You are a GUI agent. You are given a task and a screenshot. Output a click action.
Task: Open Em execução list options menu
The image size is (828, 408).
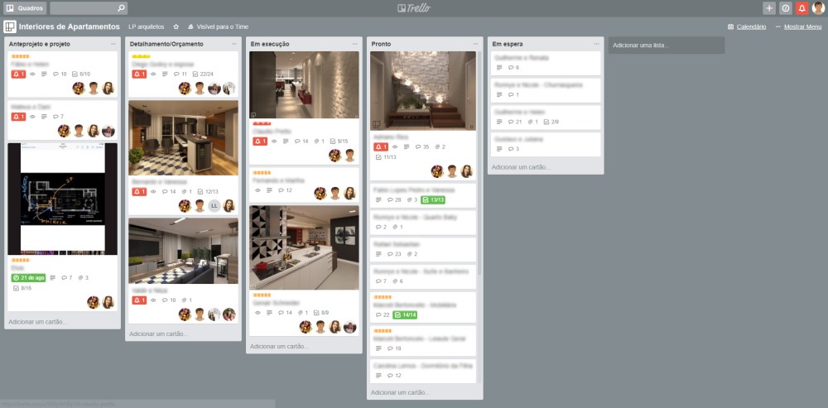tap(354, 43)
